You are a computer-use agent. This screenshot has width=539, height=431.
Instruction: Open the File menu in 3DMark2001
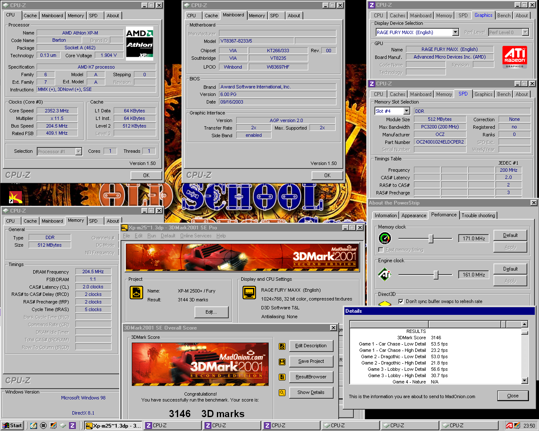tap(126, 236)
